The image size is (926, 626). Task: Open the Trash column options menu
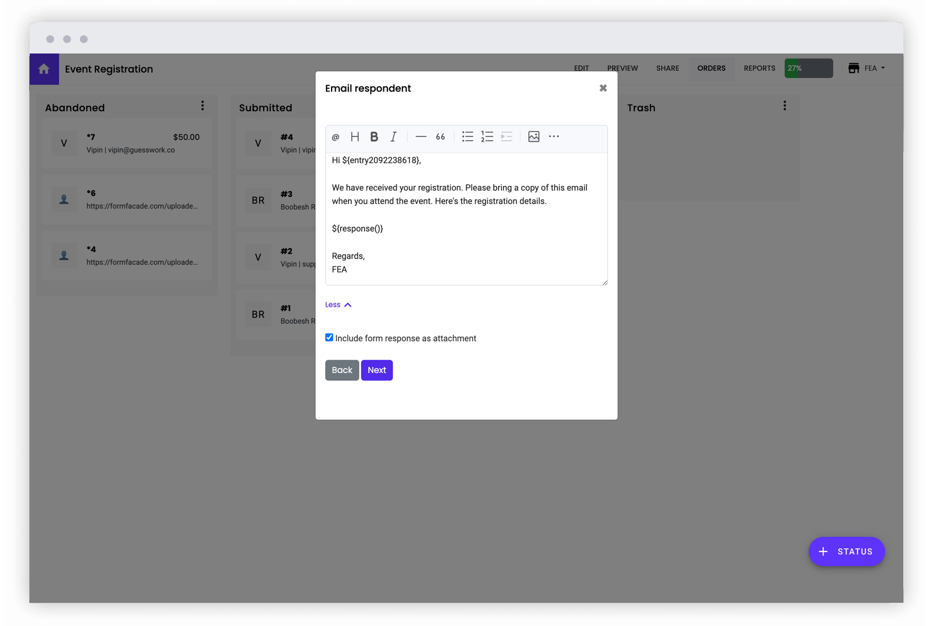(784, 105)
